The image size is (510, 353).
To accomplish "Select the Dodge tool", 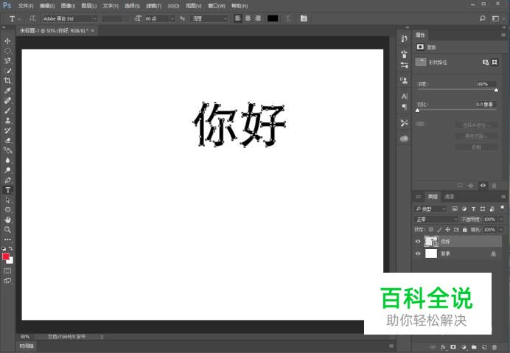I will pyautogui.click(x=8, y=170).
